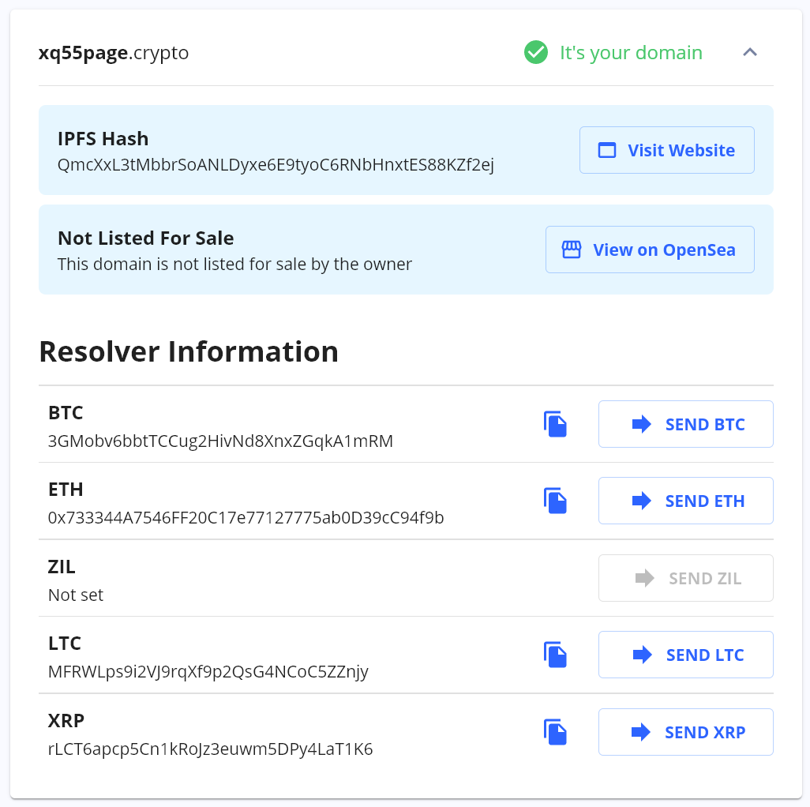The width and height of the screenshot is (810, 807).
Task: Click the "It's your domain" status text
Action: point(631,53)
